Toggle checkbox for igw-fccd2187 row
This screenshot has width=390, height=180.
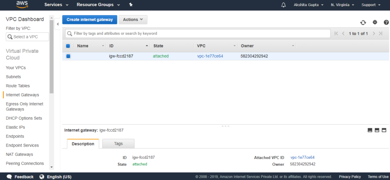tap(68, 56)
